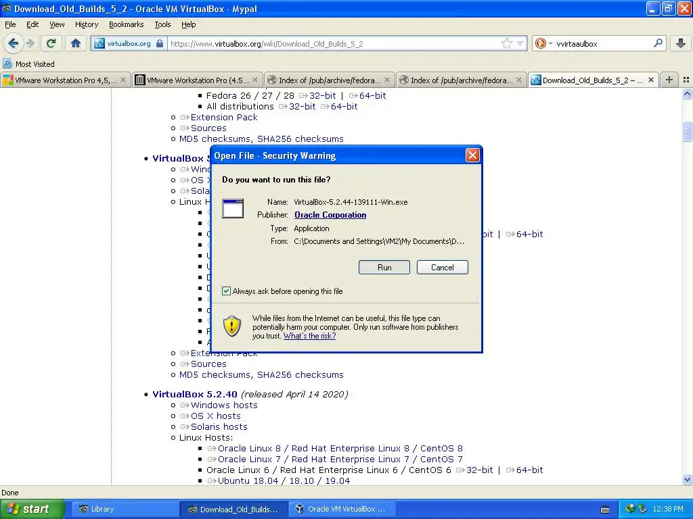The width and height of the screenshot is (693, 519).
Task: Open the VirtualBox 5.2.40 heading link
Action: (195, 394)
